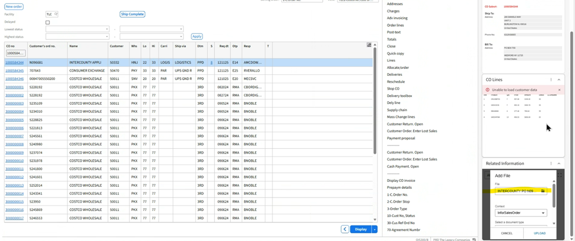Collapse the CO Lines panel
This screenshot has width=575, height=241.
[x=559, y=79]
